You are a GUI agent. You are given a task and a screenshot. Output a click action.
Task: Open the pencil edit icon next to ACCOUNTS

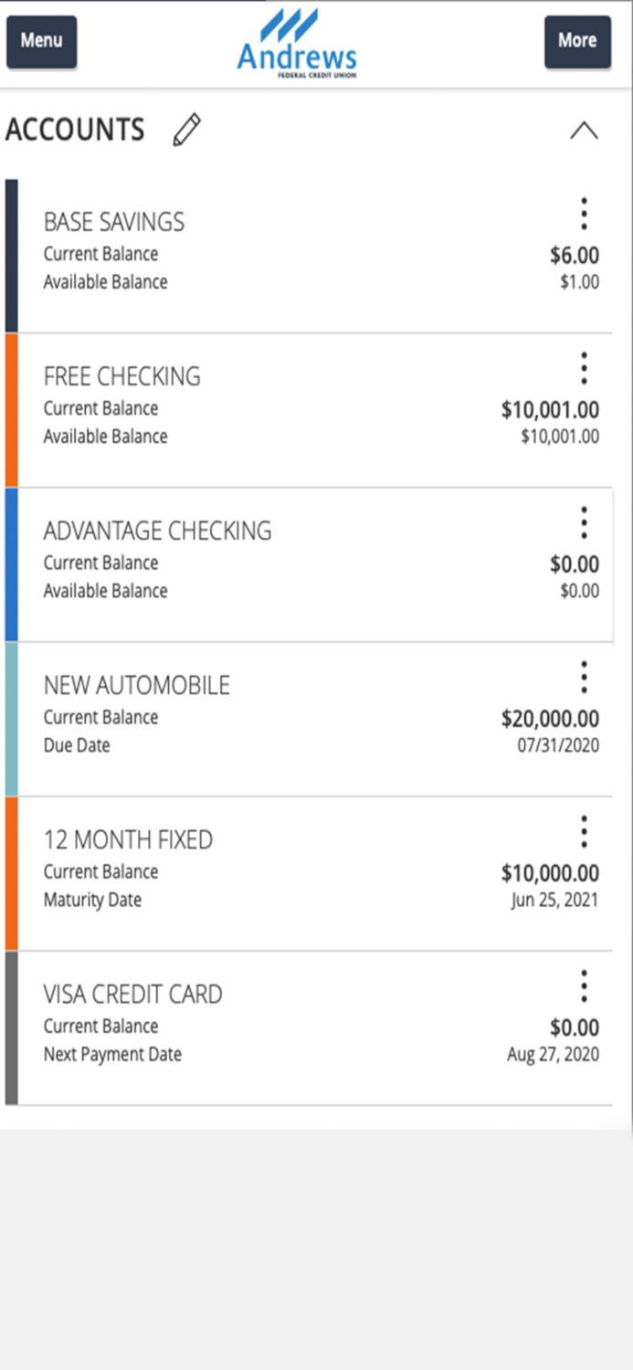[188, 130]
